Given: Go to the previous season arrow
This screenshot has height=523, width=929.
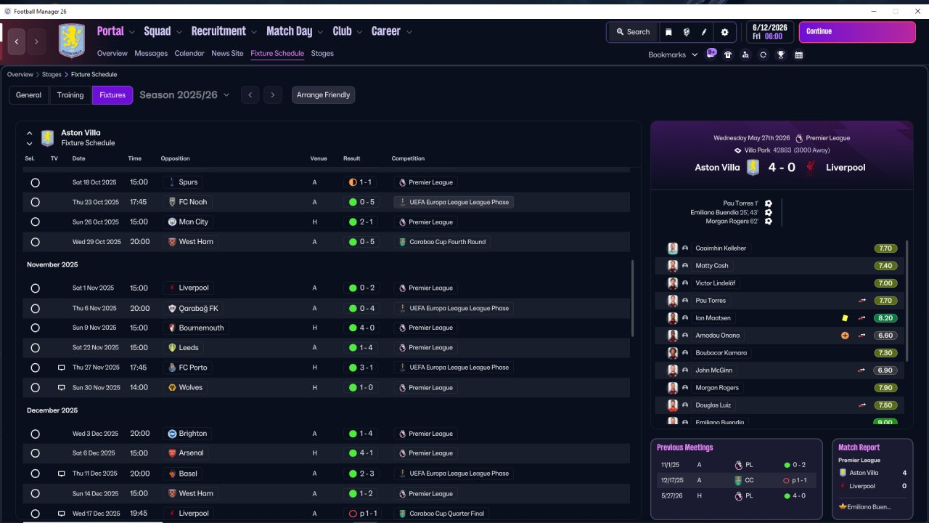Looking at the screenshot, I should pyautogui.click(x=250, y=95).
